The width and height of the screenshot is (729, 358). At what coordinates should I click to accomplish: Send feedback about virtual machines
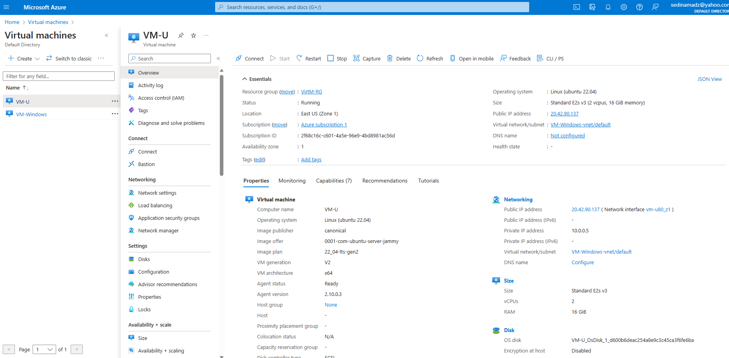[515, 58]
